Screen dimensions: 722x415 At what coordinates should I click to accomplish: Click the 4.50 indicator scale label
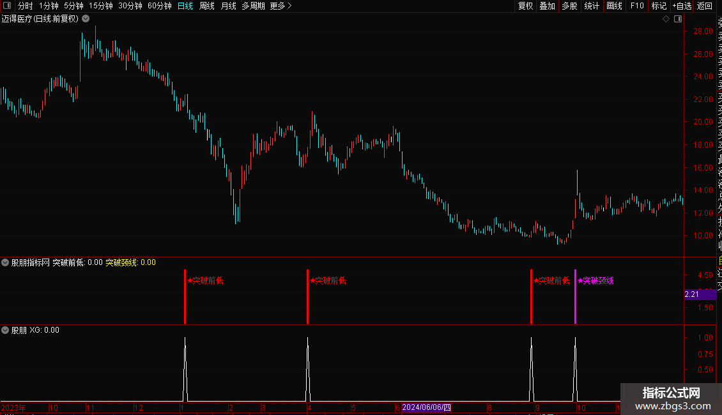pyautogui.click(x=705, y=275)
